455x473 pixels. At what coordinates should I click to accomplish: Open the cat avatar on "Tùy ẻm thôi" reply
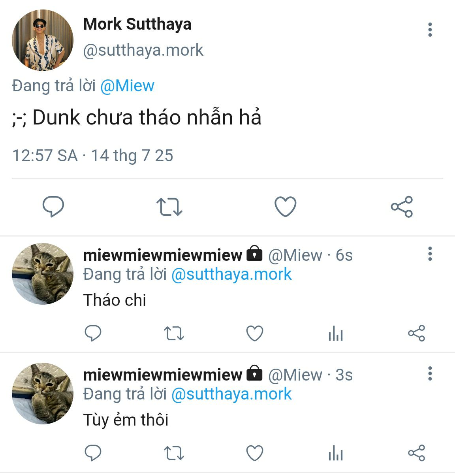tap(43, 394)
